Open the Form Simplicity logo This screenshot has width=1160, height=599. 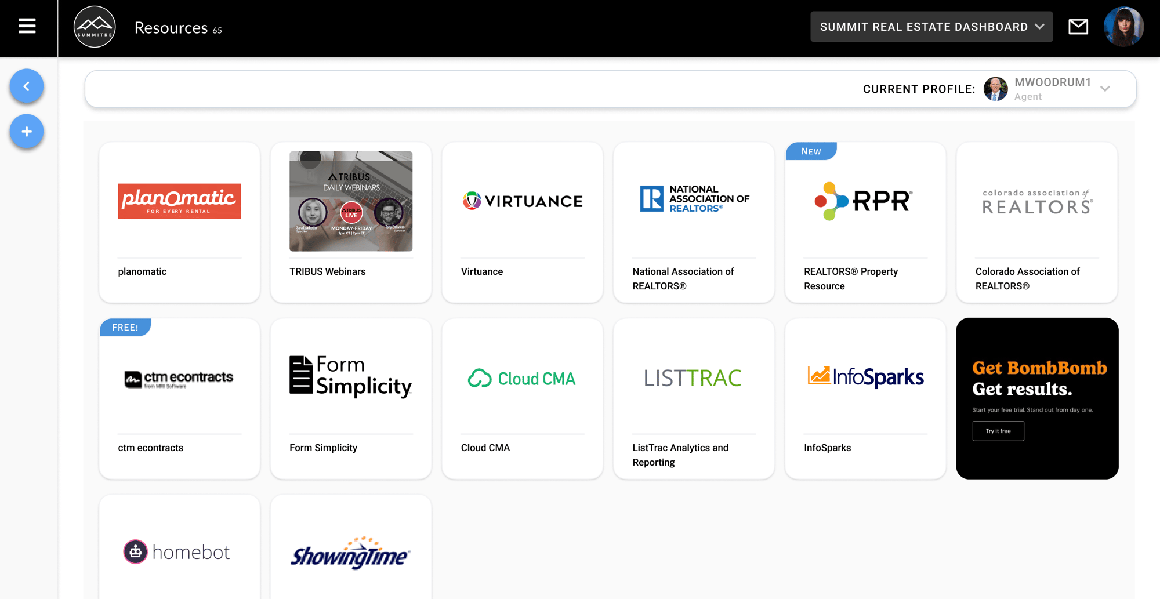tap(351, 377)
